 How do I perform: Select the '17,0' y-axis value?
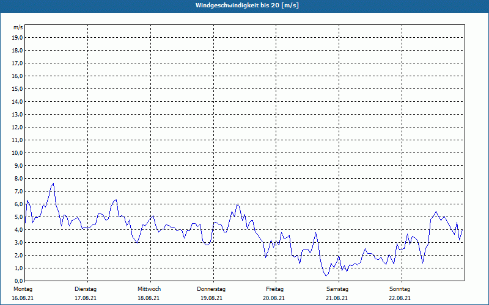(x=17, y=63)
